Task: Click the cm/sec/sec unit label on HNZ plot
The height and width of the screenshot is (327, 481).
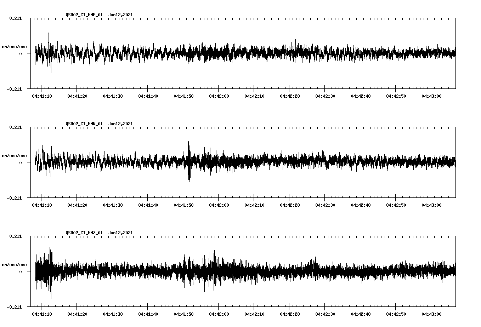Action: click(x=14, y=265)
